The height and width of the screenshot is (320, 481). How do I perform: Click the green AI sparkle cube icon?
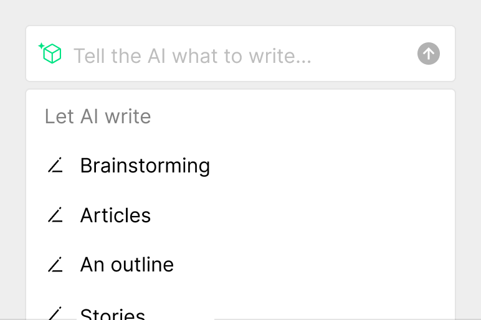51,54
